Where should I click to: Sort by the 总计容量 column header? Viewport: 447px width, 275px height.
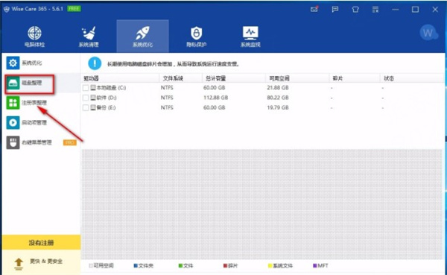tap(234, 78)
